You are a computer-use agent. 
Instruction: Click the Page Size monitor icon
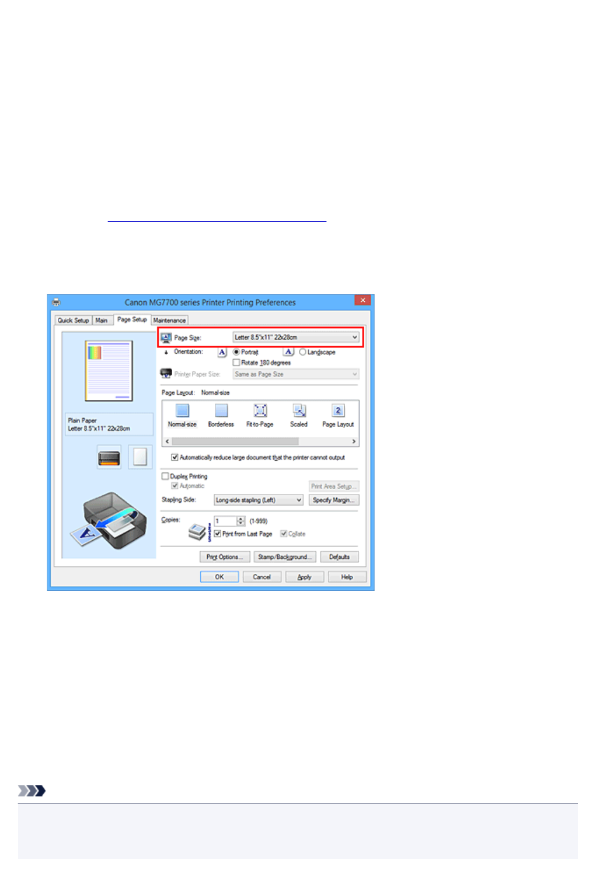click(166, 337)
